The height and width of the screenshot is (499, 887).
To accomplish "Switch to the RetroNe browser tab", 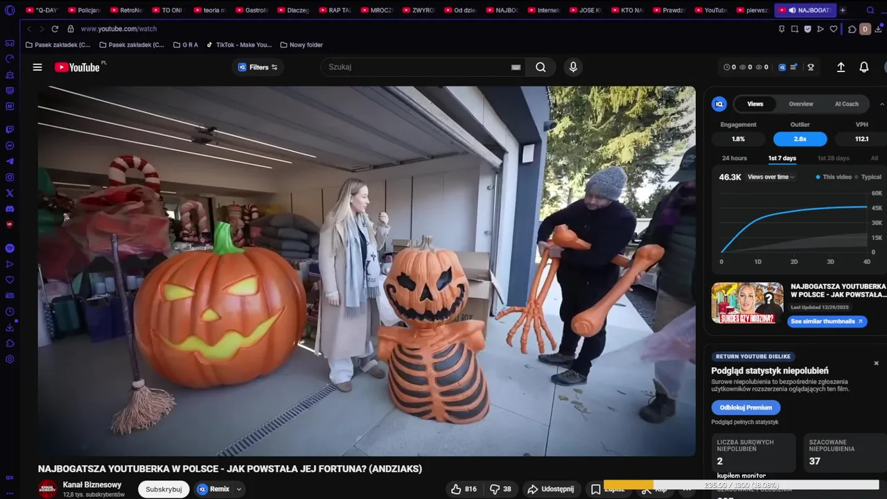I will (x=125, y=10).
